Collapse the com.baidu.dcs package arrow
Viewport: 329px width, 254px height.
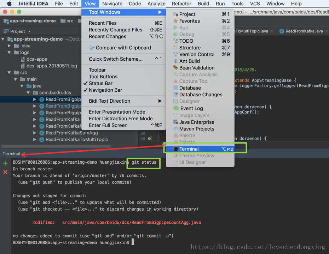[x=28, y=93]
